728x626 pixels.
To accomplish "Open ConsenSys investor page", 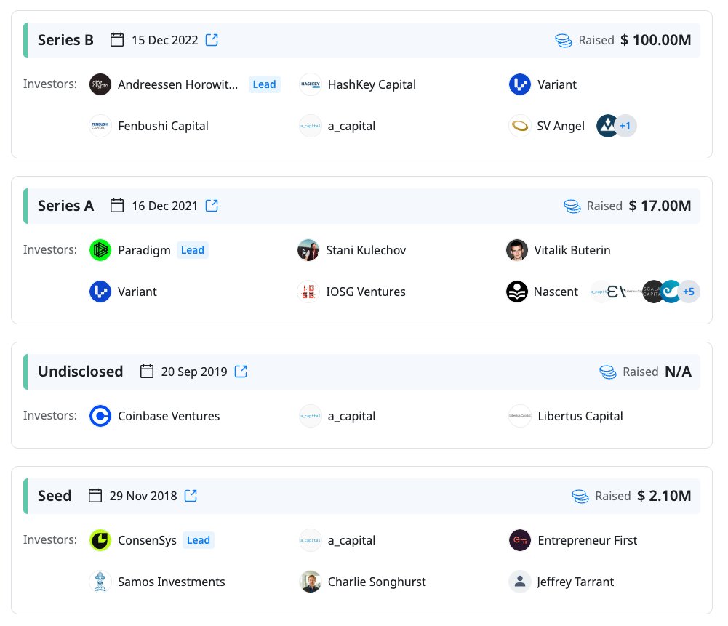I will pos(147,540).
